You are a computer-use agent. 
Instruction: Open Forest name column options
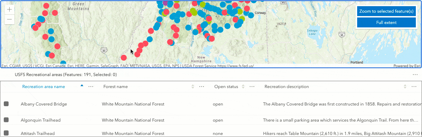click(202, 87)
